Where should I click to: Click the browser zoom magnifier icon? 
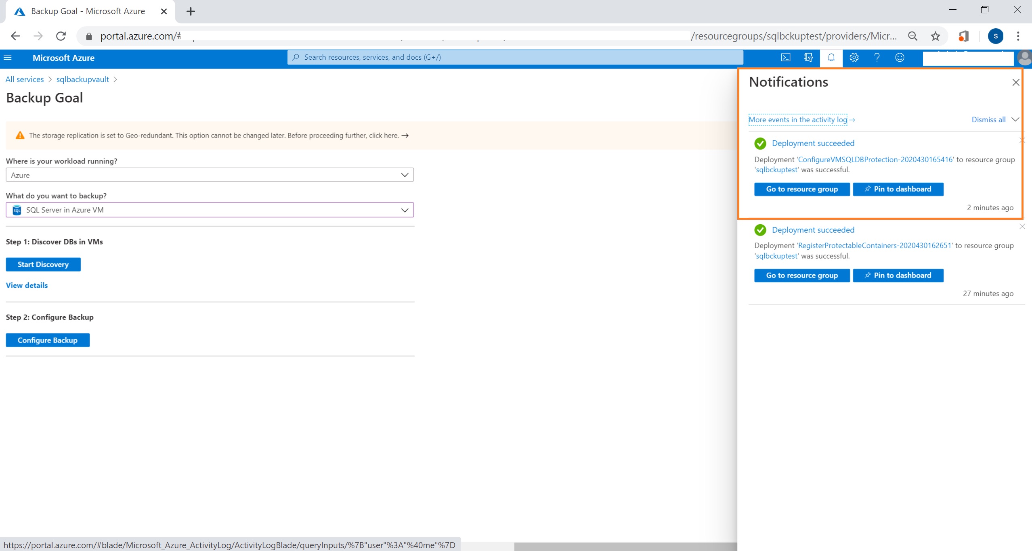(912, 36)
